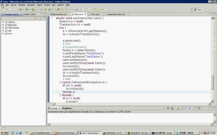The height and width of the screenshot is (135, 217).
Task: Toggle Scroll Lock in Console toolbar
Action: [x=182, y=108]
